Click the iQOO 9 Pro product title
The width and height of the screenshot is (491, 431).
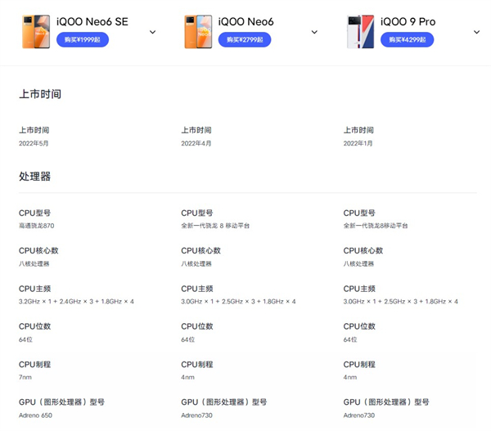pyautogui.click(x=408, y=21)
